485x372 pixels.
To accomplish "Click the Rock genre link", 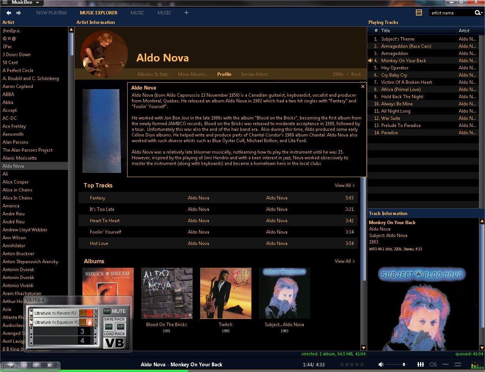I will tap(356, 74).
